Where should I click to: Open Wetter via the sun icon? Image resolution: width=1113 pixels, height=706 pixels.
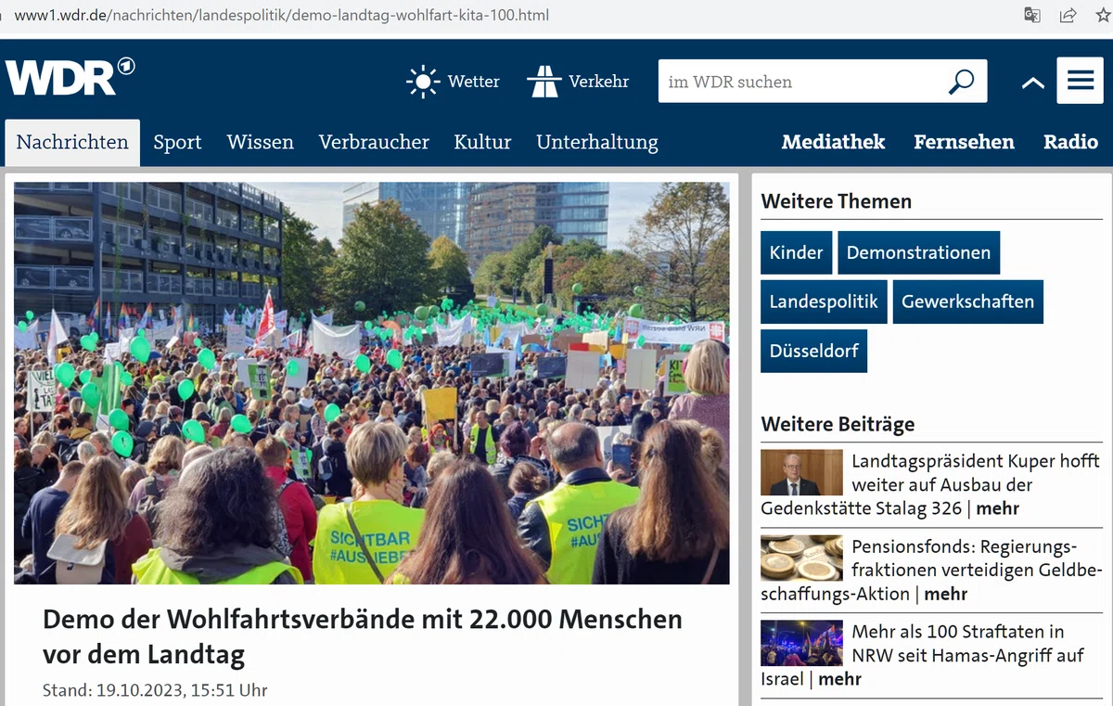point(423,82)
